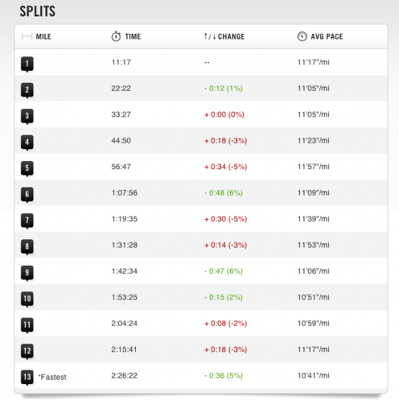Select mile marker badge 9
The image size is (399, 401).
coord(27,273)
